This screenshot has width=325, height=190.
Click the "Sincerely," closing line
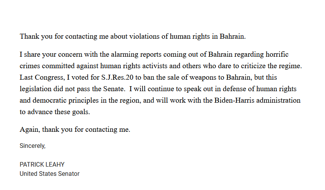coord(33,146)
